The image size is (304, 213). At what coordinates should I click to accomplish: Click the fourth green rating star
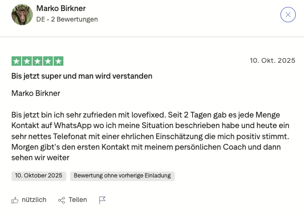point(48,61)
